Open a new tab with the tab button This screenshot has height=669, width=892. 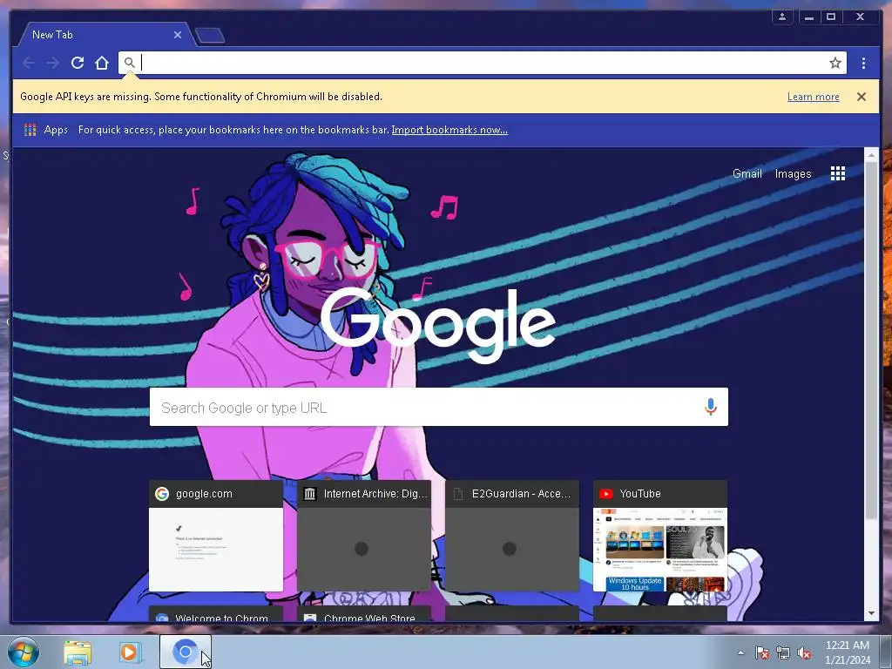click(210, 36)
